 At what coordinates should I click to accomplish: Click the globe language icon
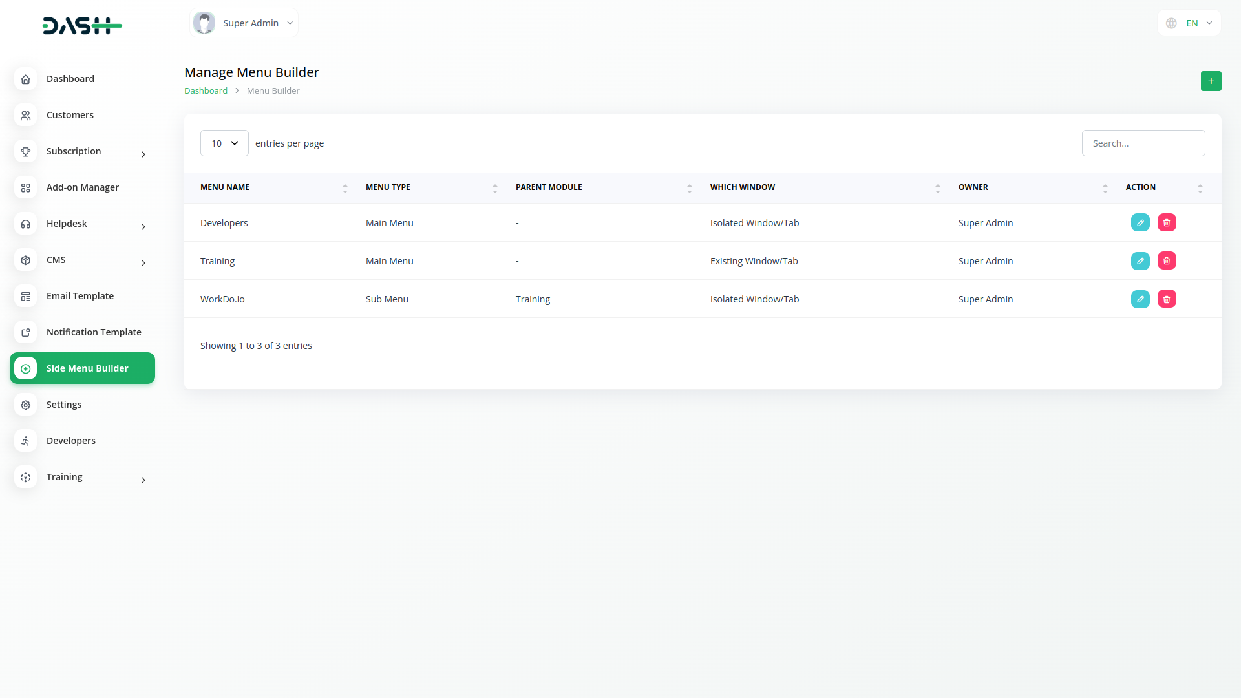coord(1171,23)
